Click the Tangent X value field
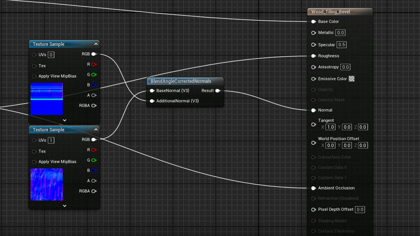The width and height of the screenshot is (420, 236). point(330,127)
